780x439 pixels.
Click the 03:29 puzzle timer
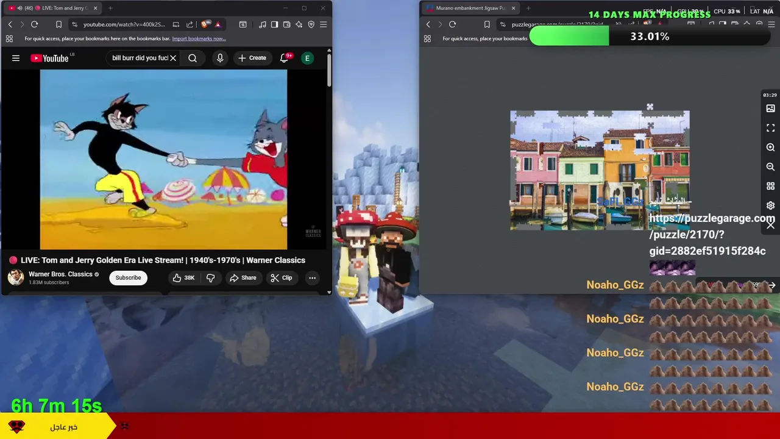tap(770, 95)
